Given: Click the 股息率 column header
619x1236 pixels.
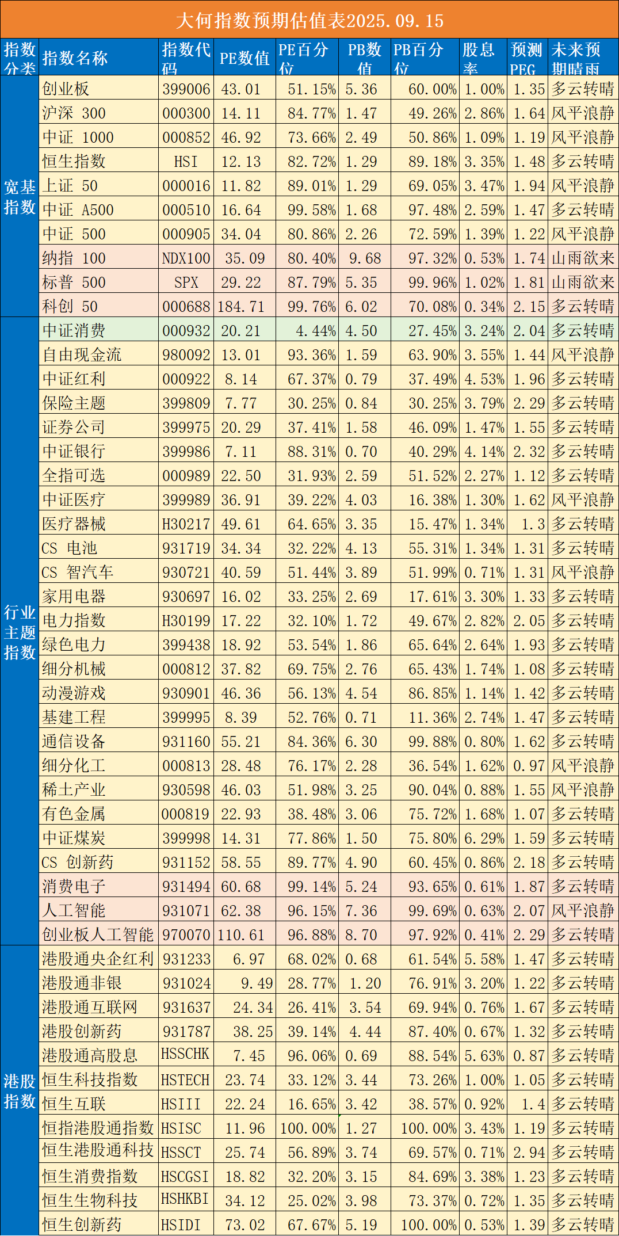Looking at the screenshot, I should [482, 58].
